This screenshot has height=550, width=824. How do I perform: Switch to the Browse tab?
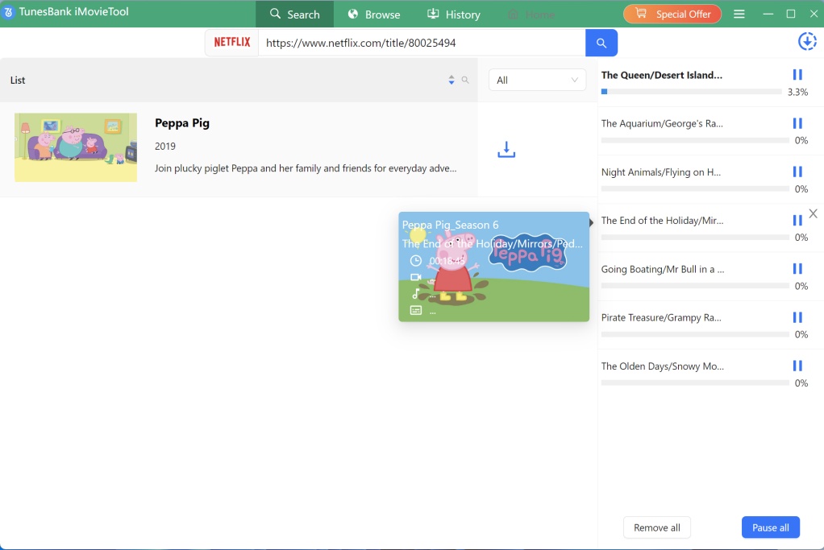point(373,14)
